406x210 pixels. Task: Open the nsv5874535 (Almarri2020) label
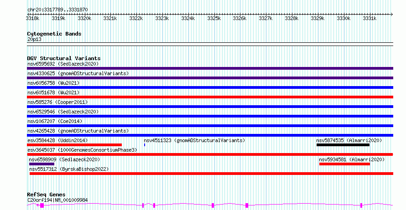point(349,140)
